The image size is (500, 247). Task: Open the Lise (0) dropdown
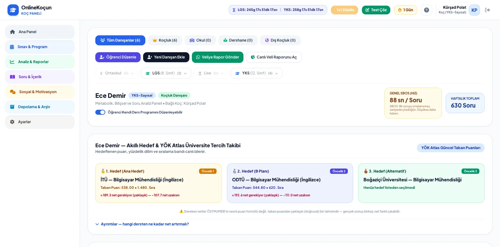211,73
